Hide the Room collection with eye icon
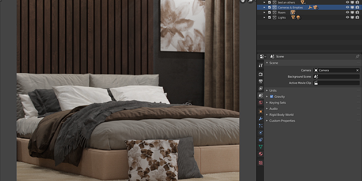Viewport: 362px width, 181px height. pyautogui.click(x=348, y=12)
